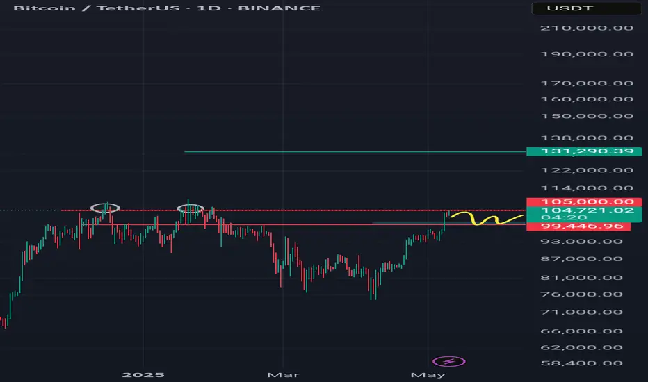Click the Mar time axis label
This screenshot has height=382, width=648.
click(x=283, y=375)
